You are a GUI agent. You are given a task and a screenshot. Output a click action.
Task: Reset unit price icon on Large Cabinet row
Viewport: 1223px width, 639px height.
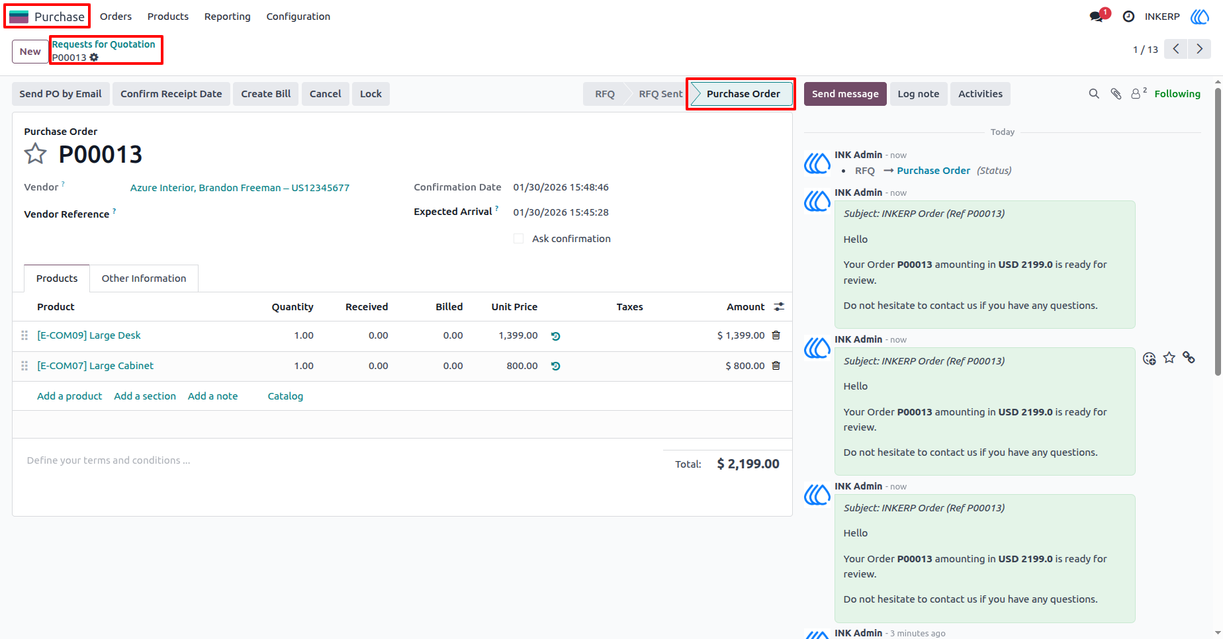coord(556,366)
